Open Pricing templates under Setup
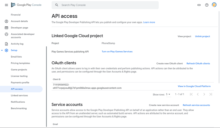The width and height of the screenshot is (220, 128). (20, 63)
